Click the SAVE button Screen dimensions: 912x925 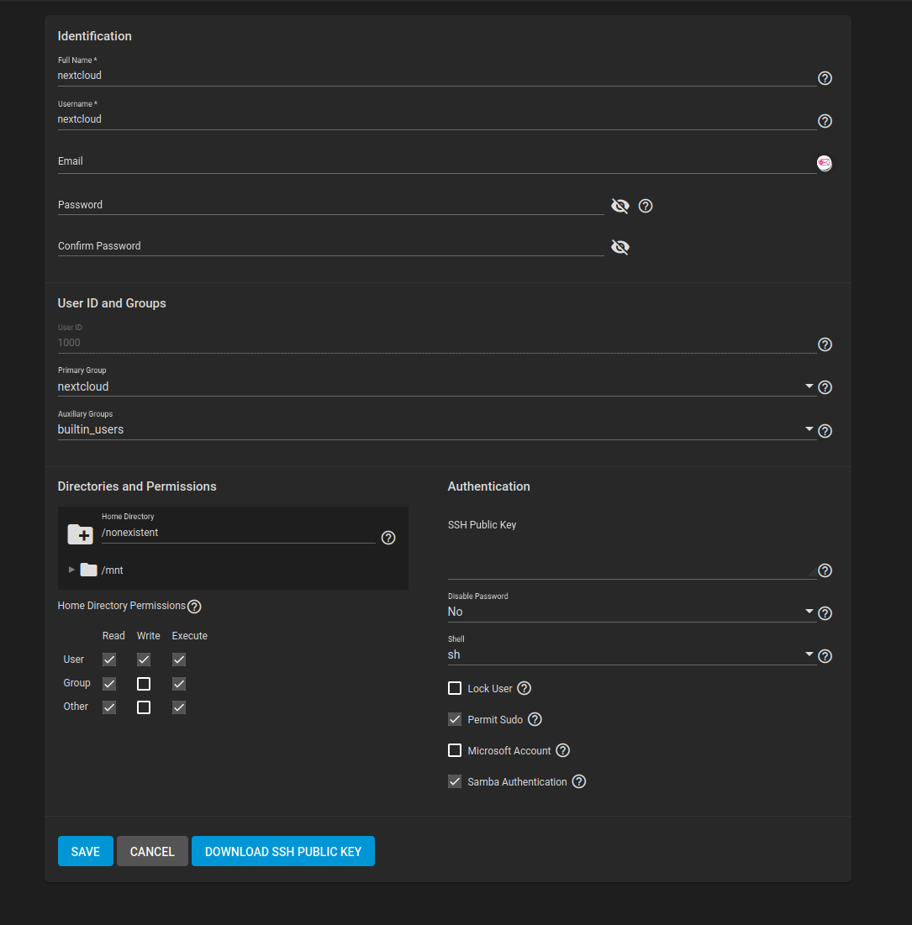[x=86, y=851]
